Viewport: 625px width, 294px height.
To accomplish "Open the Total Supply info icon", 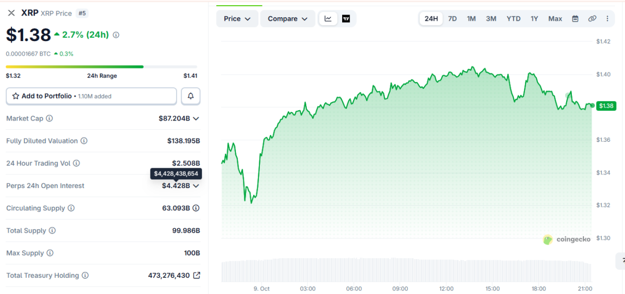I will click(52, 231).
